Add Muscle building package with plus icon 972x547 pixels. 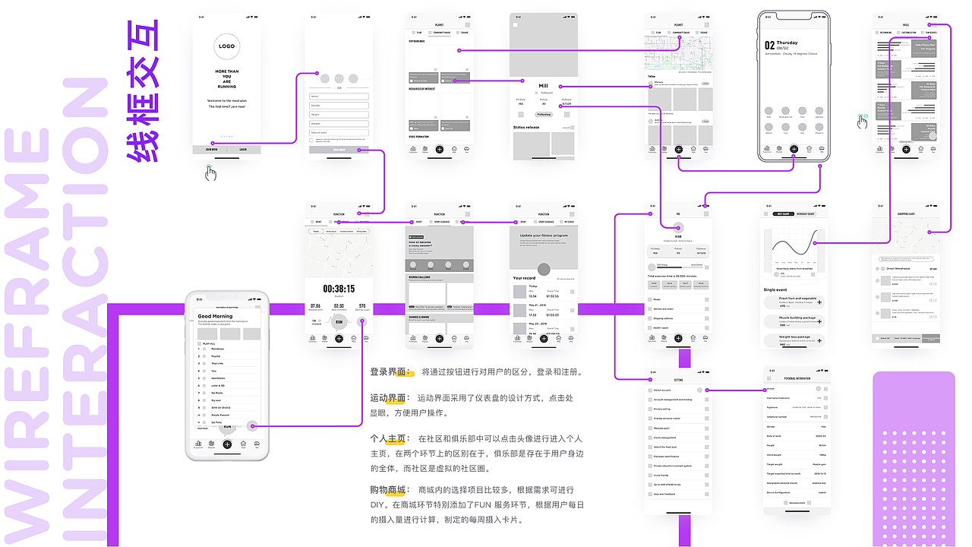[819, 323]
